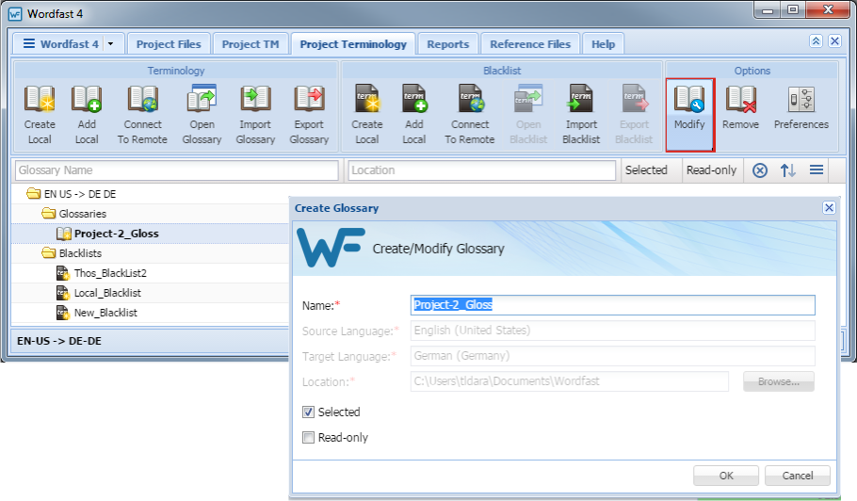Close the tab panel with the X icon
The height and width of the screenshot is (501, 857).
pyautogui.click(x=834, y=41)
